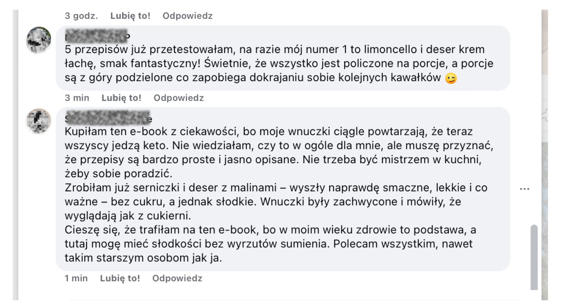Click 'Odpowiedz' under the keto e-book review

176,278
